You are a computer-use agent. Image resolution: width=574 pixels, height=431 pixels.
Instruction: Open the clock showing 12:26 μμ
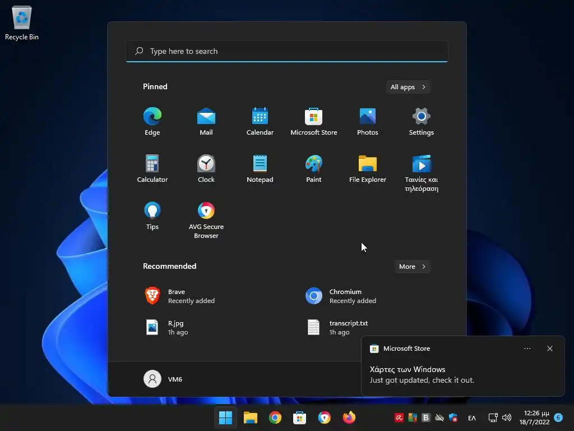[534, 418]
